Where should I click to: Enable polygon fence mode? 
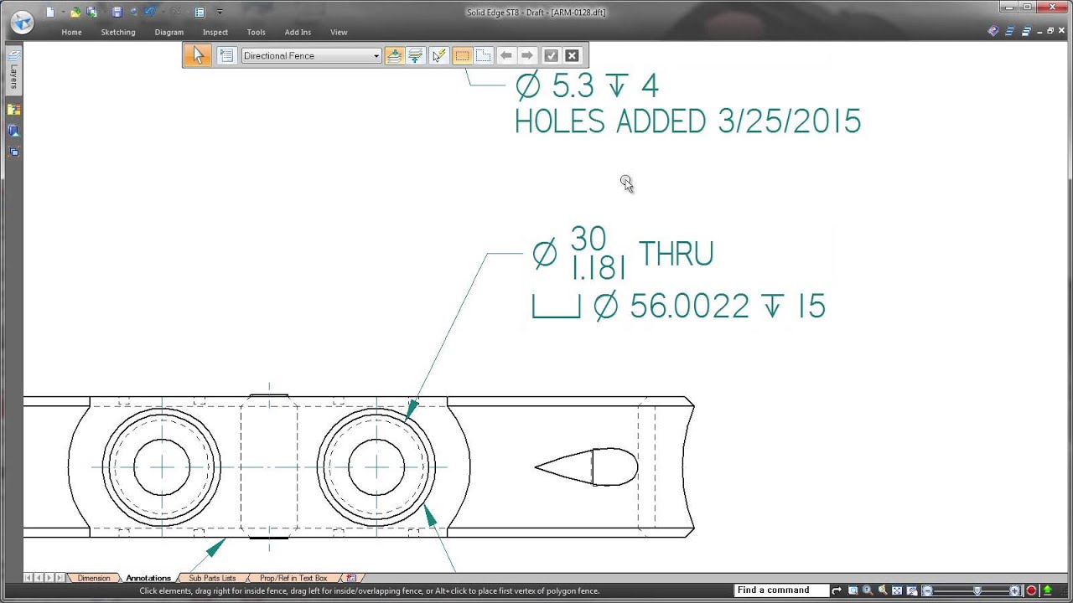pyautogui.click(x=484, y=55)
